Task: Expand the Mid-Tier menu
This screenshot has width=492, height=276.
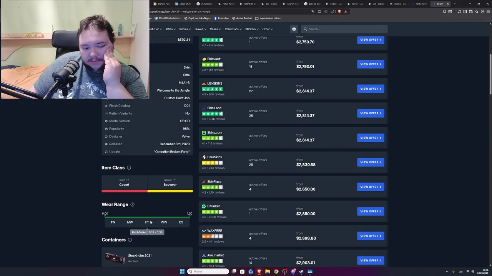Action: coord(155,29)
